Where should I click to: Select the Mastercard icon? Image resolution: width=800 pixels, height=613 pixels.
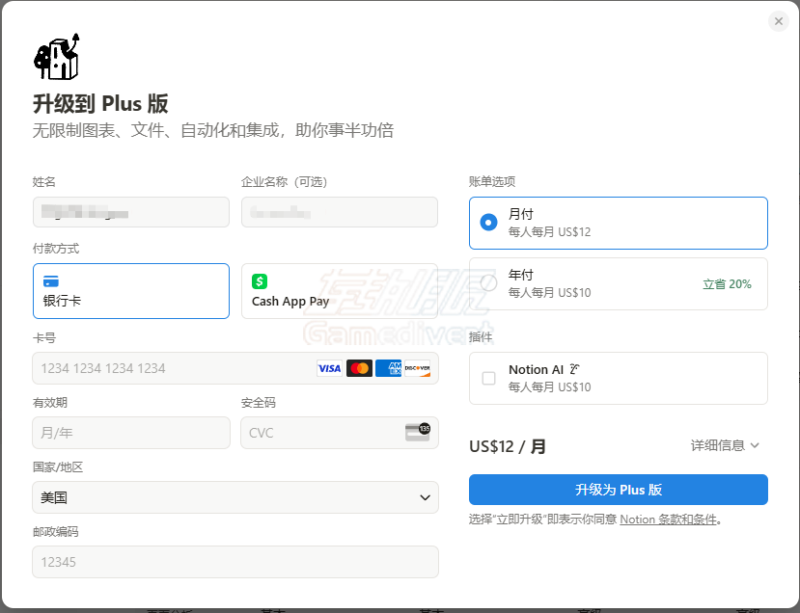359,367
